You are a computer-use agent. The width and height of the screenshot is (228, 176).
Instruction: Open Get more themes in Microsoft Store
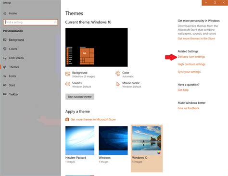[x=93, y=119]
